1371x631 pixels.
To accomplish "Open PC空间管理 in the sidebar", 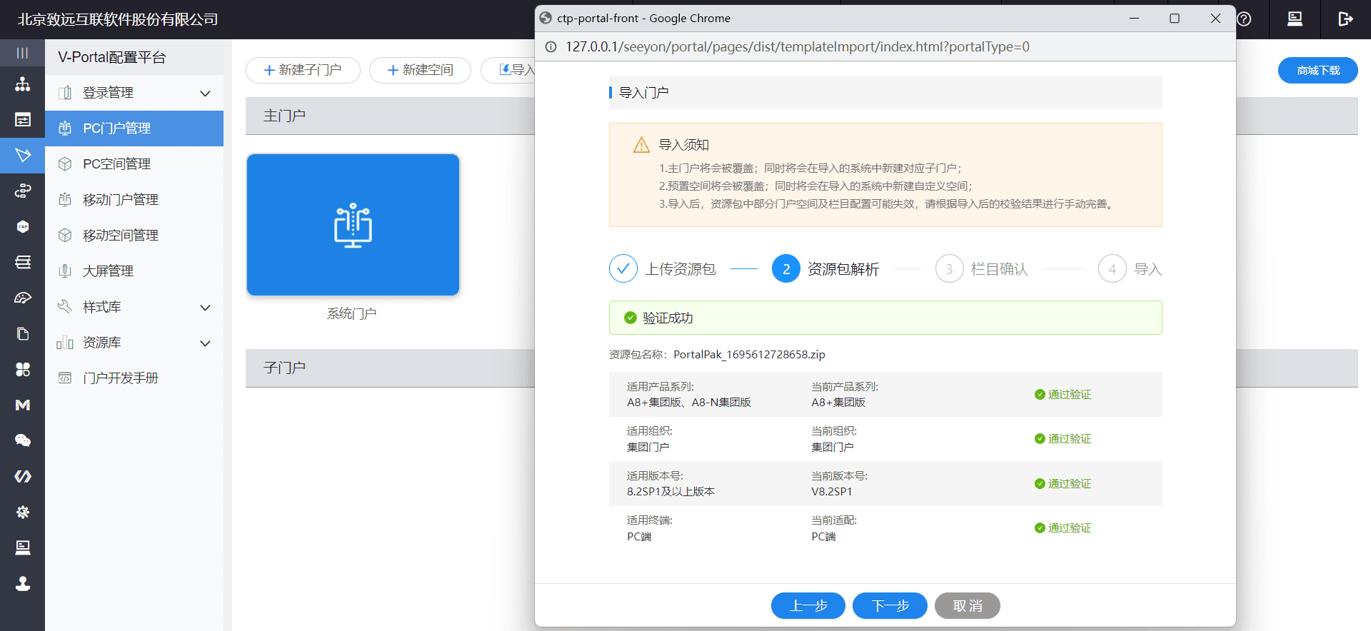I will [x=134, y=164].
